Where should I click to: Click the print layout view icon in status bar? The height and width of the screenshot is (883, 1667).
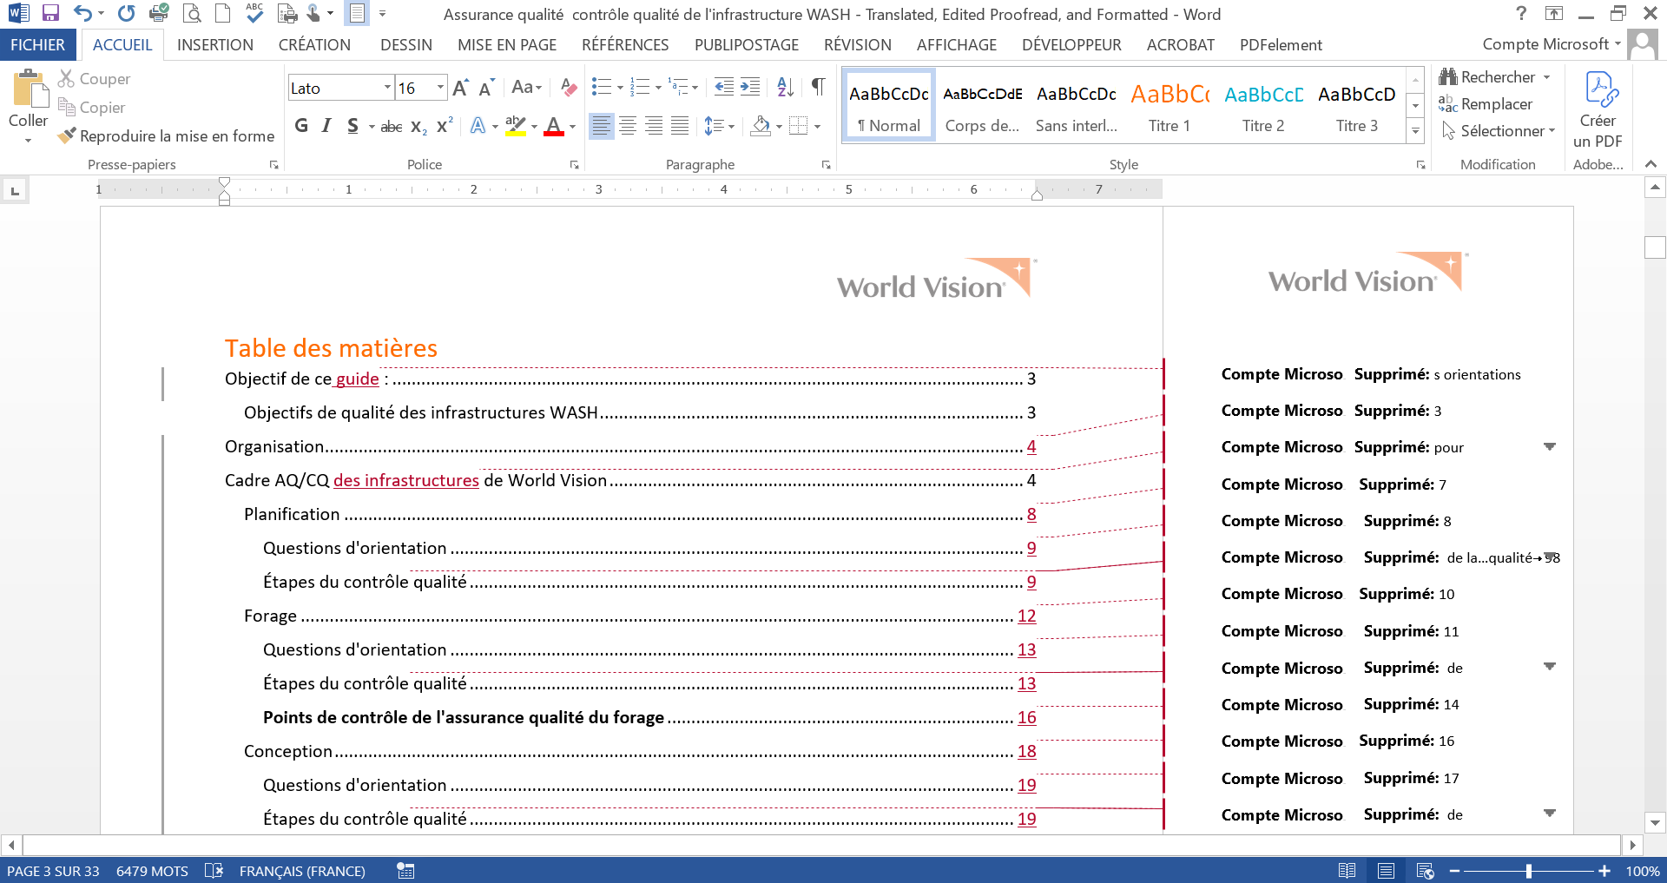pos(1386,871)
